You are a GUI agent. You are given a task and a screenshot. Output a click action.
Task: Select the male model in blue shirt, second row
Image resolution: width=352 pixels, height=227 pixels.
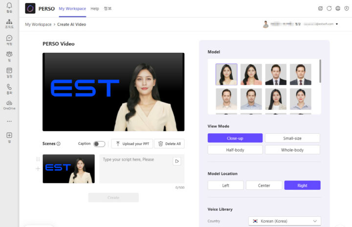pyautogui.click(x=251, y=99)
